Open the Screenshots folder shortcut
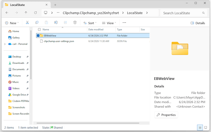 (17, 107)
